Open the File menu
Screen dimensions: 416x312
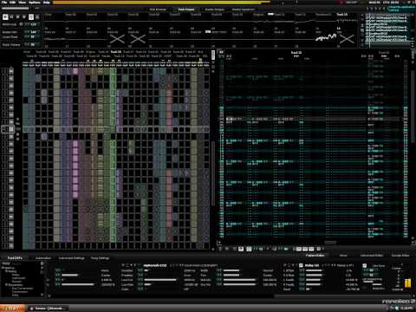pos(4,3)
